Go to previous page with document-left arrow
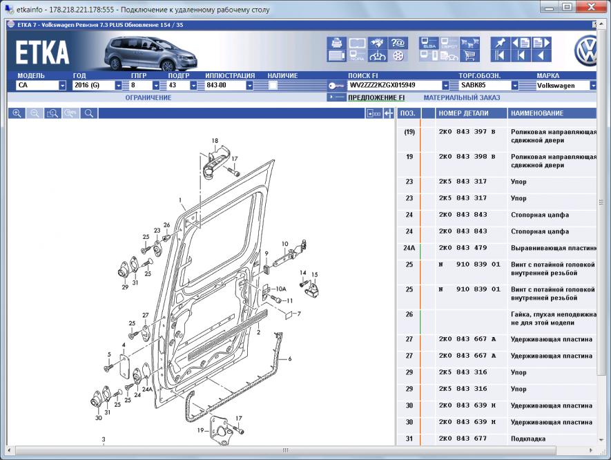Screen dimensions: 611x460 [x=521, y=43]
